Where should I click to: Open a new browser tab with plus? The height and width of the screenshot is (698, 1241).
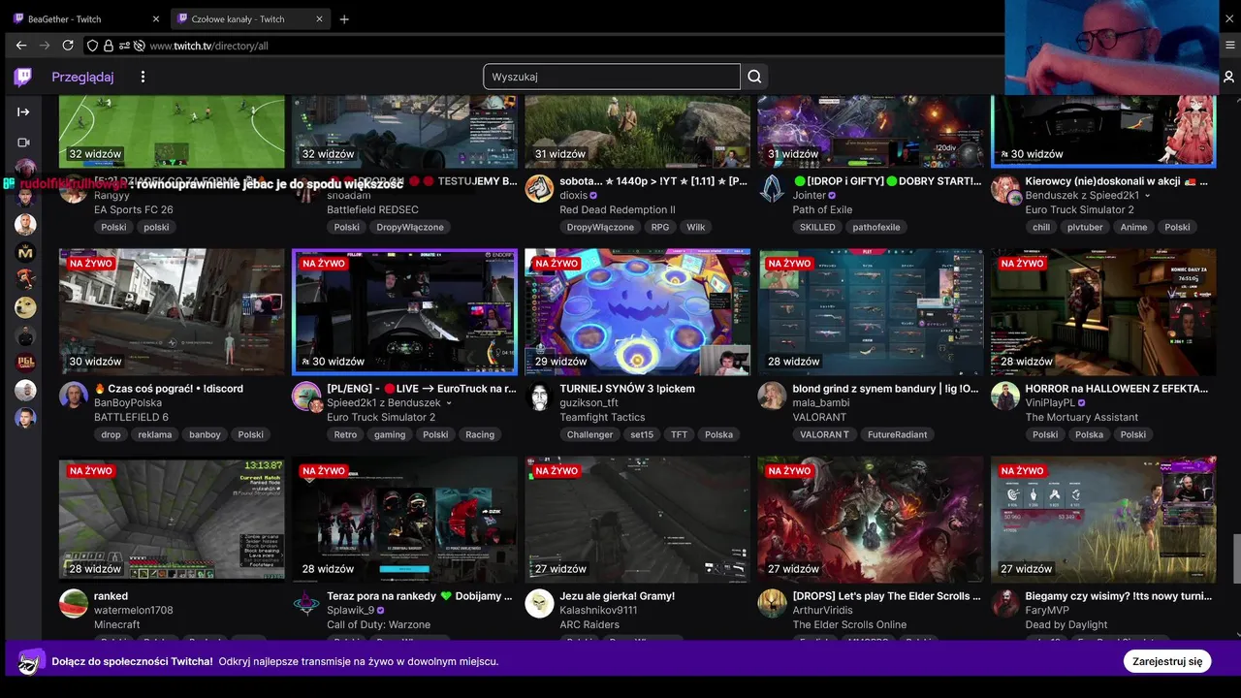coord(344,19)
